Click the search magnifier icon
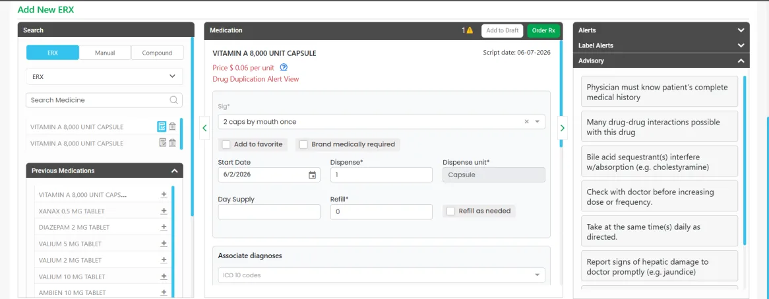 173,100
